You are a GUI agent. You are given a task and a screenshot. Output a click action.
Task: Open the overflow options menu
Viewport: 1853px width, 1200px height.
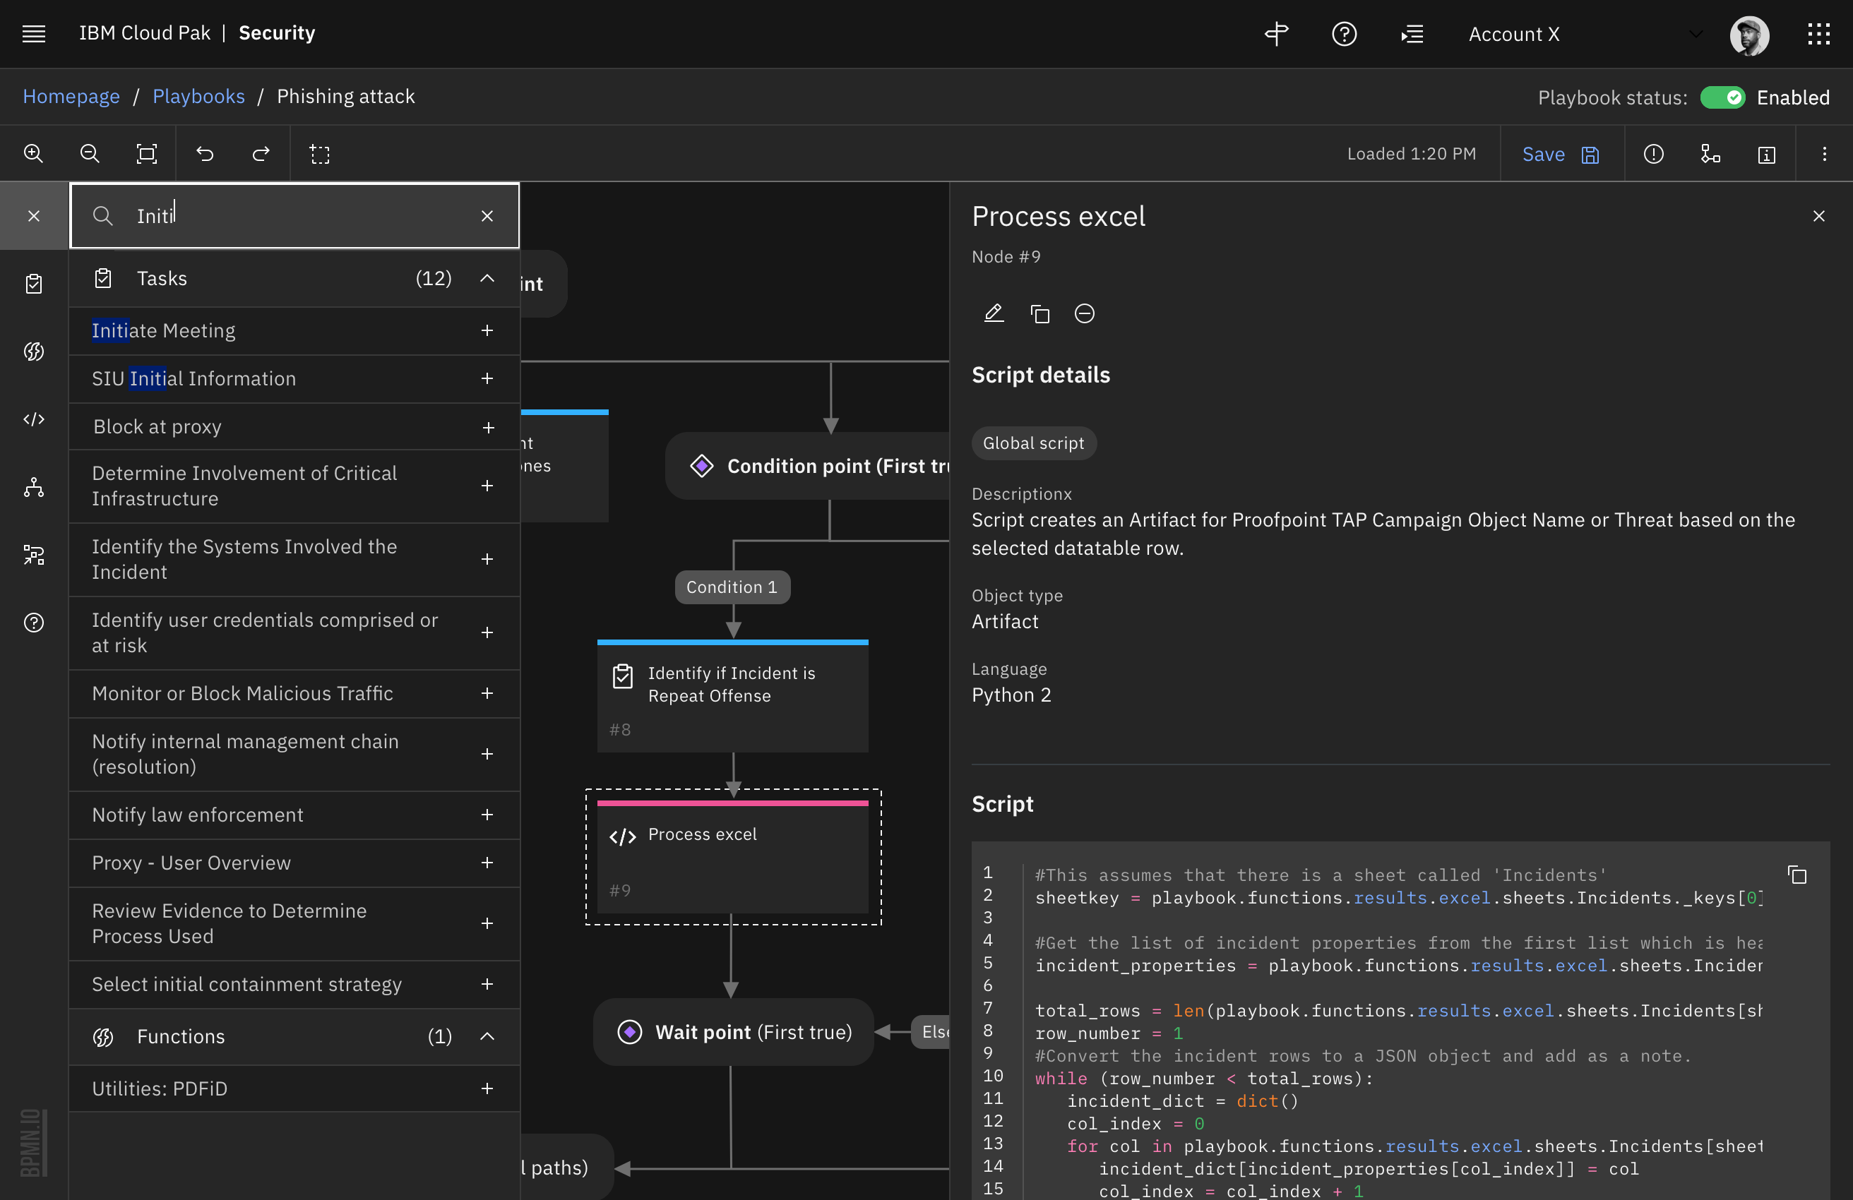[x=1824, y=153]
